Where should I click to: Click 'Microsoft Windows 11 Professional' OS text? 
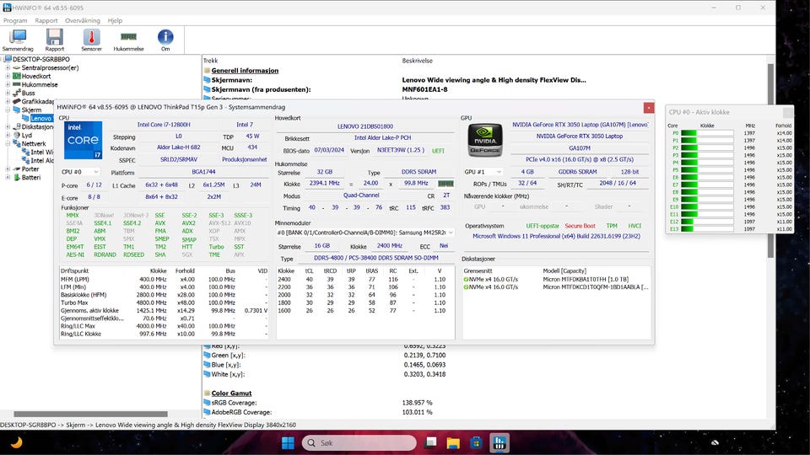click(556, 236)
